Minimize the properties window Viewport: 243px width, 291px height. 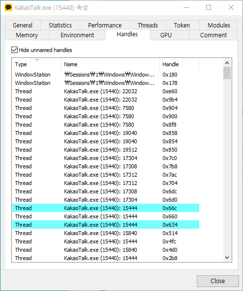pos(186,8)
